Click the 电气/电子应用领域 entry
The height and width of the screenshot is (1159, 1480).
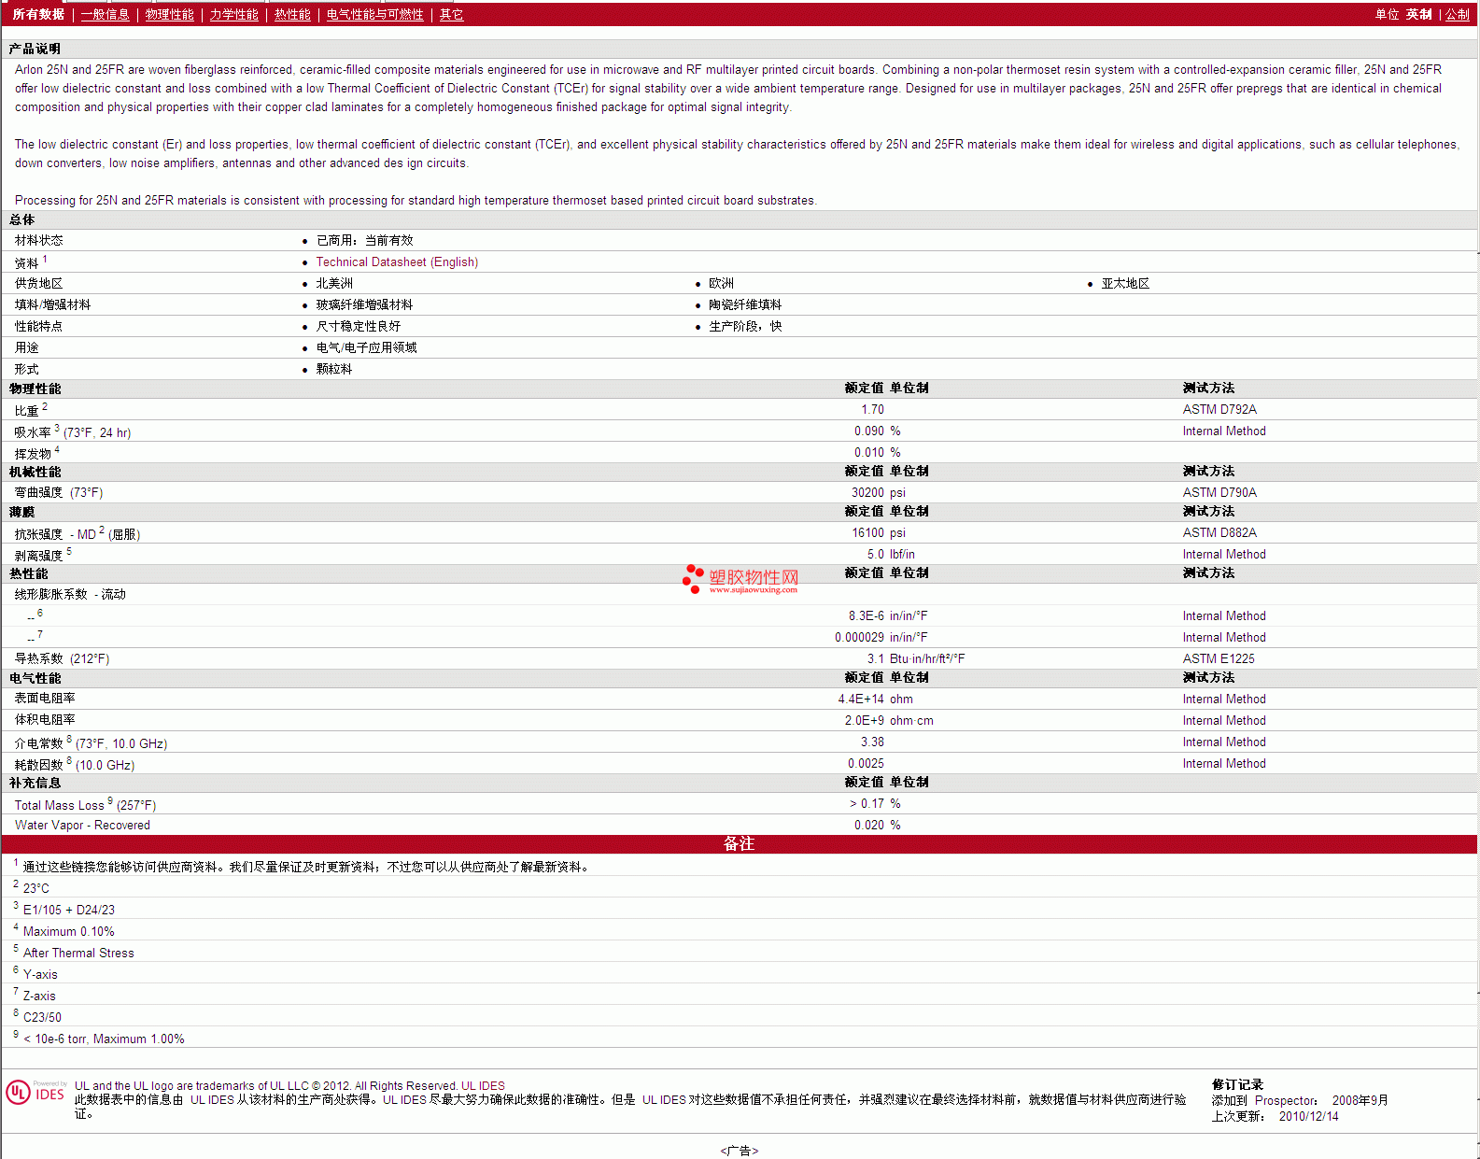click(x=366, y=348)
